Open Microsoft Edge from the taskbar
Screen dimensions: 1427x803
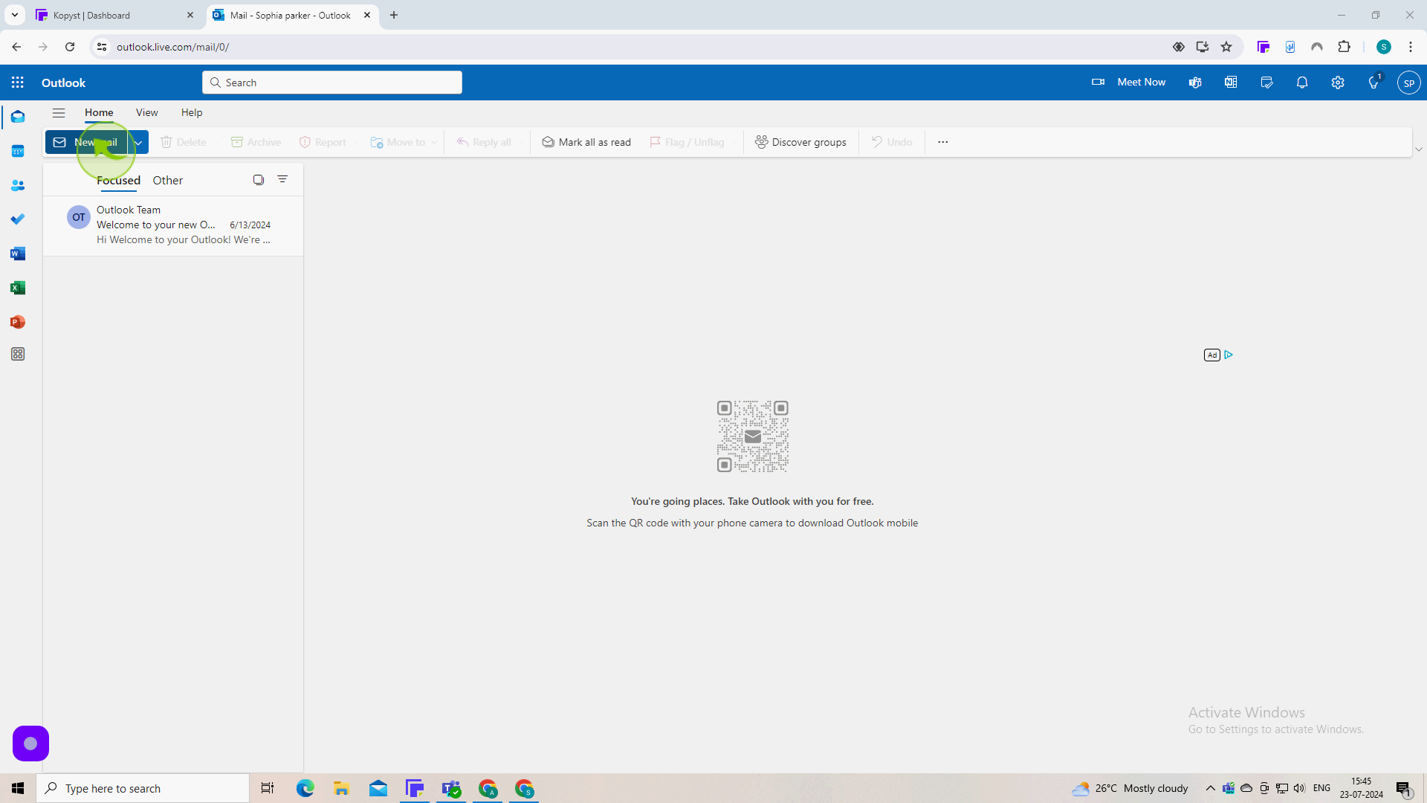tap(305, 788)
